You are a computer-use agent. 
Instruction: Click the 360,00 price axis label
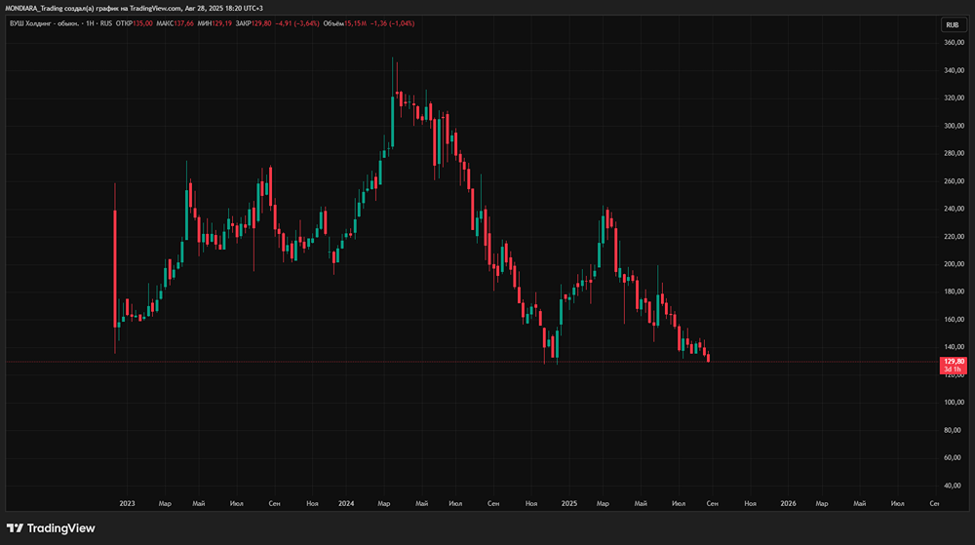pyautogui.click(x=954, y=43)
